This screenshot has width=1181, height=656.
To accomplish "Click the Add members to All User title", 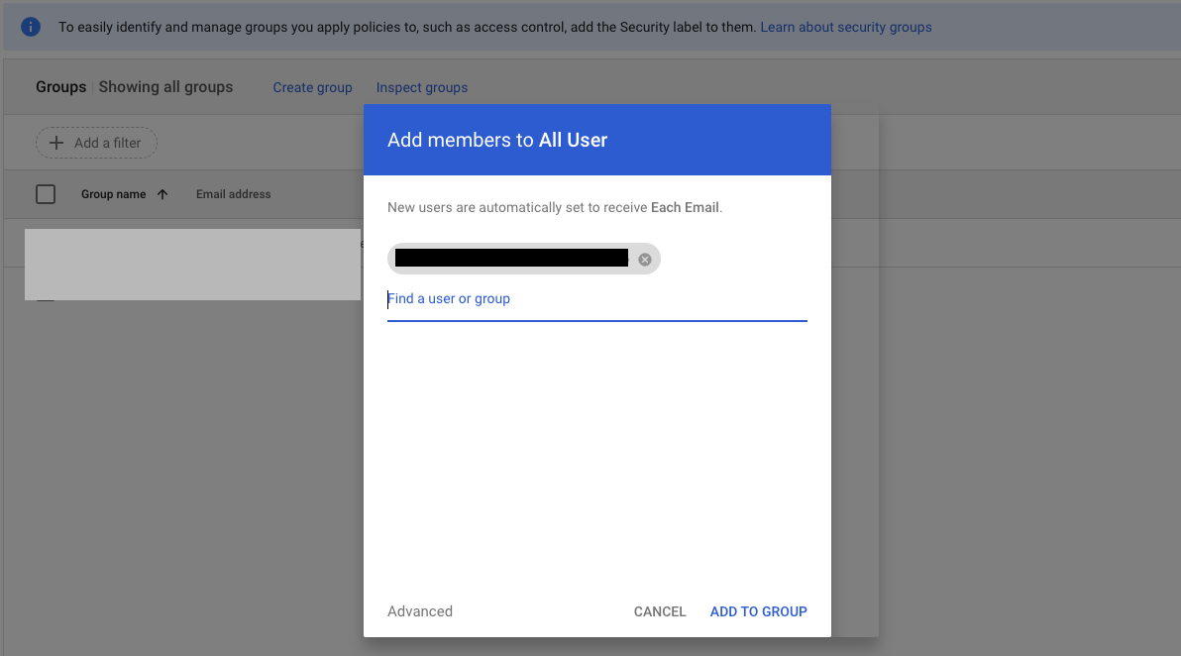I will [x=497, y=140].
